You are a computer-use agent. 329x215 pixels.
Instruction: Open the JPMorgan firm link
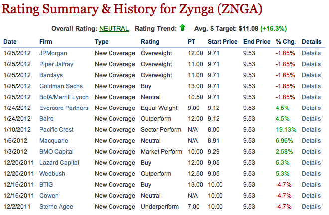pos(53,53)
